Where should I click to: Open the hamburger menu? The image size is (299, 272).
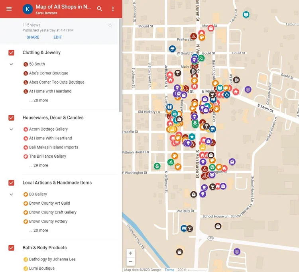pos(9,9)
